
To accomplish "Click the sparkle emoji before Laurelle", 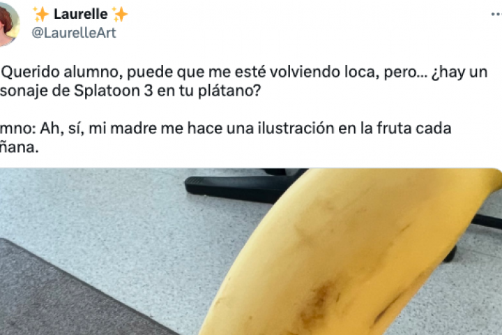I will coord(41,14).
